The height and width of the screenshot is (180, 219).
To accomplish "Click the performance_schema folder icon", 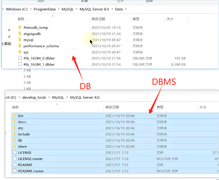I will click(x=20, y=46).
